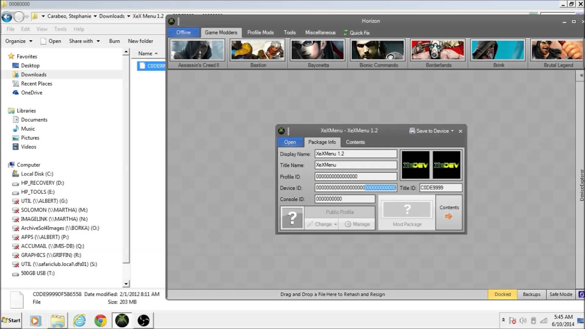Click the Horizon Xbox icon in taskbar
Image resolution: width=585 pixels, height=329 pixels.
122,320
